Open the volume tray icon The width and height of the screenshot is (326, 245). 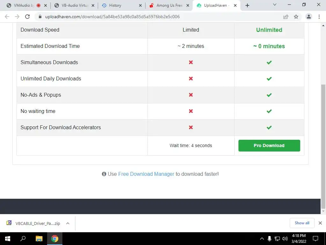coord(285,239)
